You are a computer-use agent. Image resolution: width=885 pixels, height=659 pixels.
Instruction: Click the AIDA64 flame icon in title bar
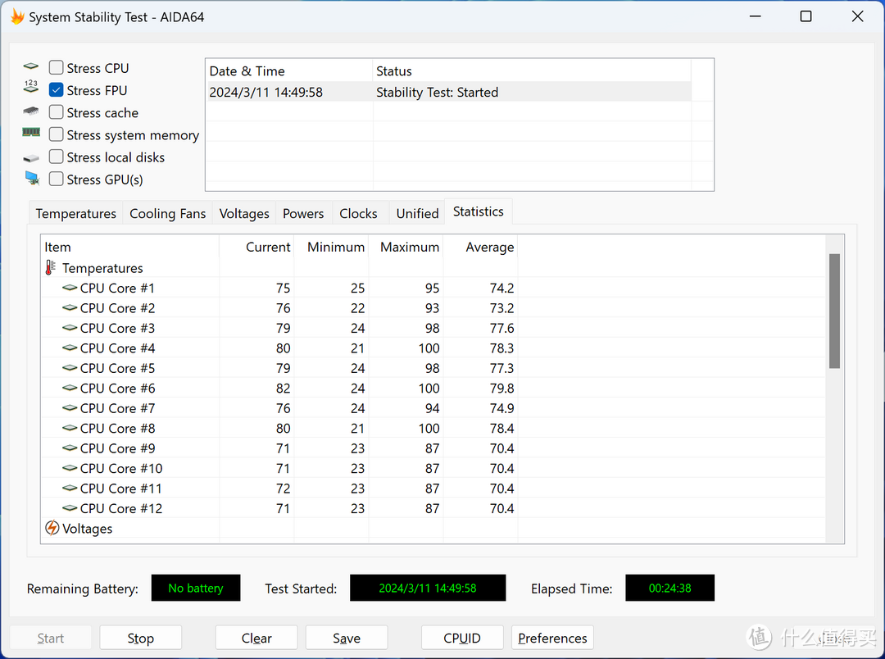click(x=17, y=17)
